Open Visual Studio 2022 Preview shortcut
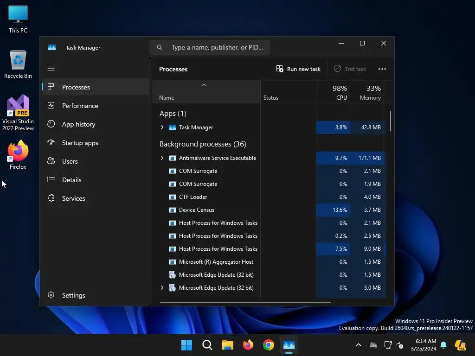Viewport: 475px width, 356px height. coord(18,113)
